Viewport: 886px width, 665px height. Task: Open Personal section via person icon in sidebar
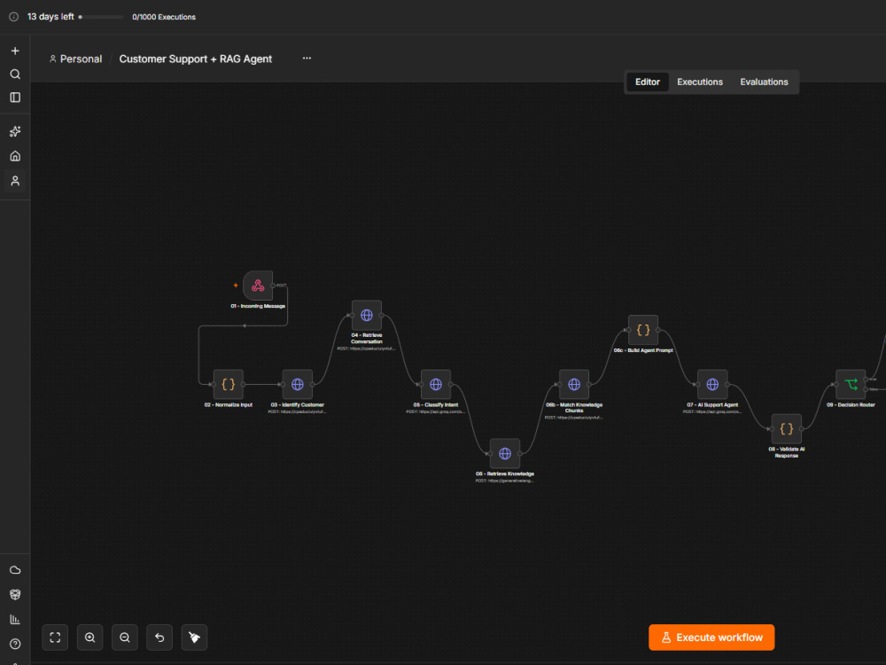[15, 181]
